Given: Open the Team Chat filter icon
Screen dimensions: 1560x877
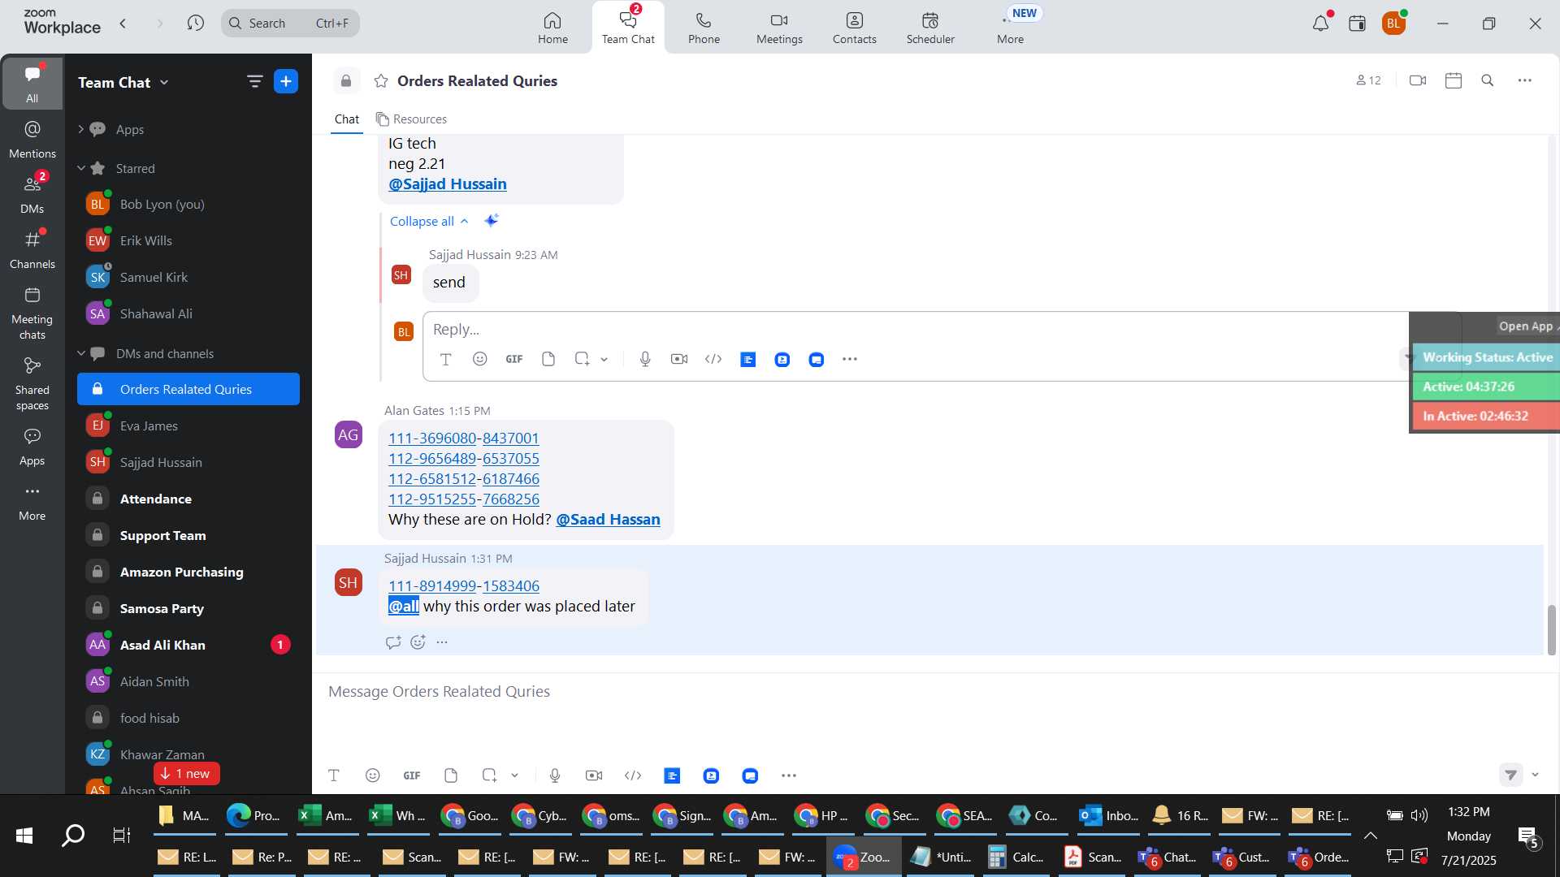Looking at the screenshot, I should coord(254,81).
